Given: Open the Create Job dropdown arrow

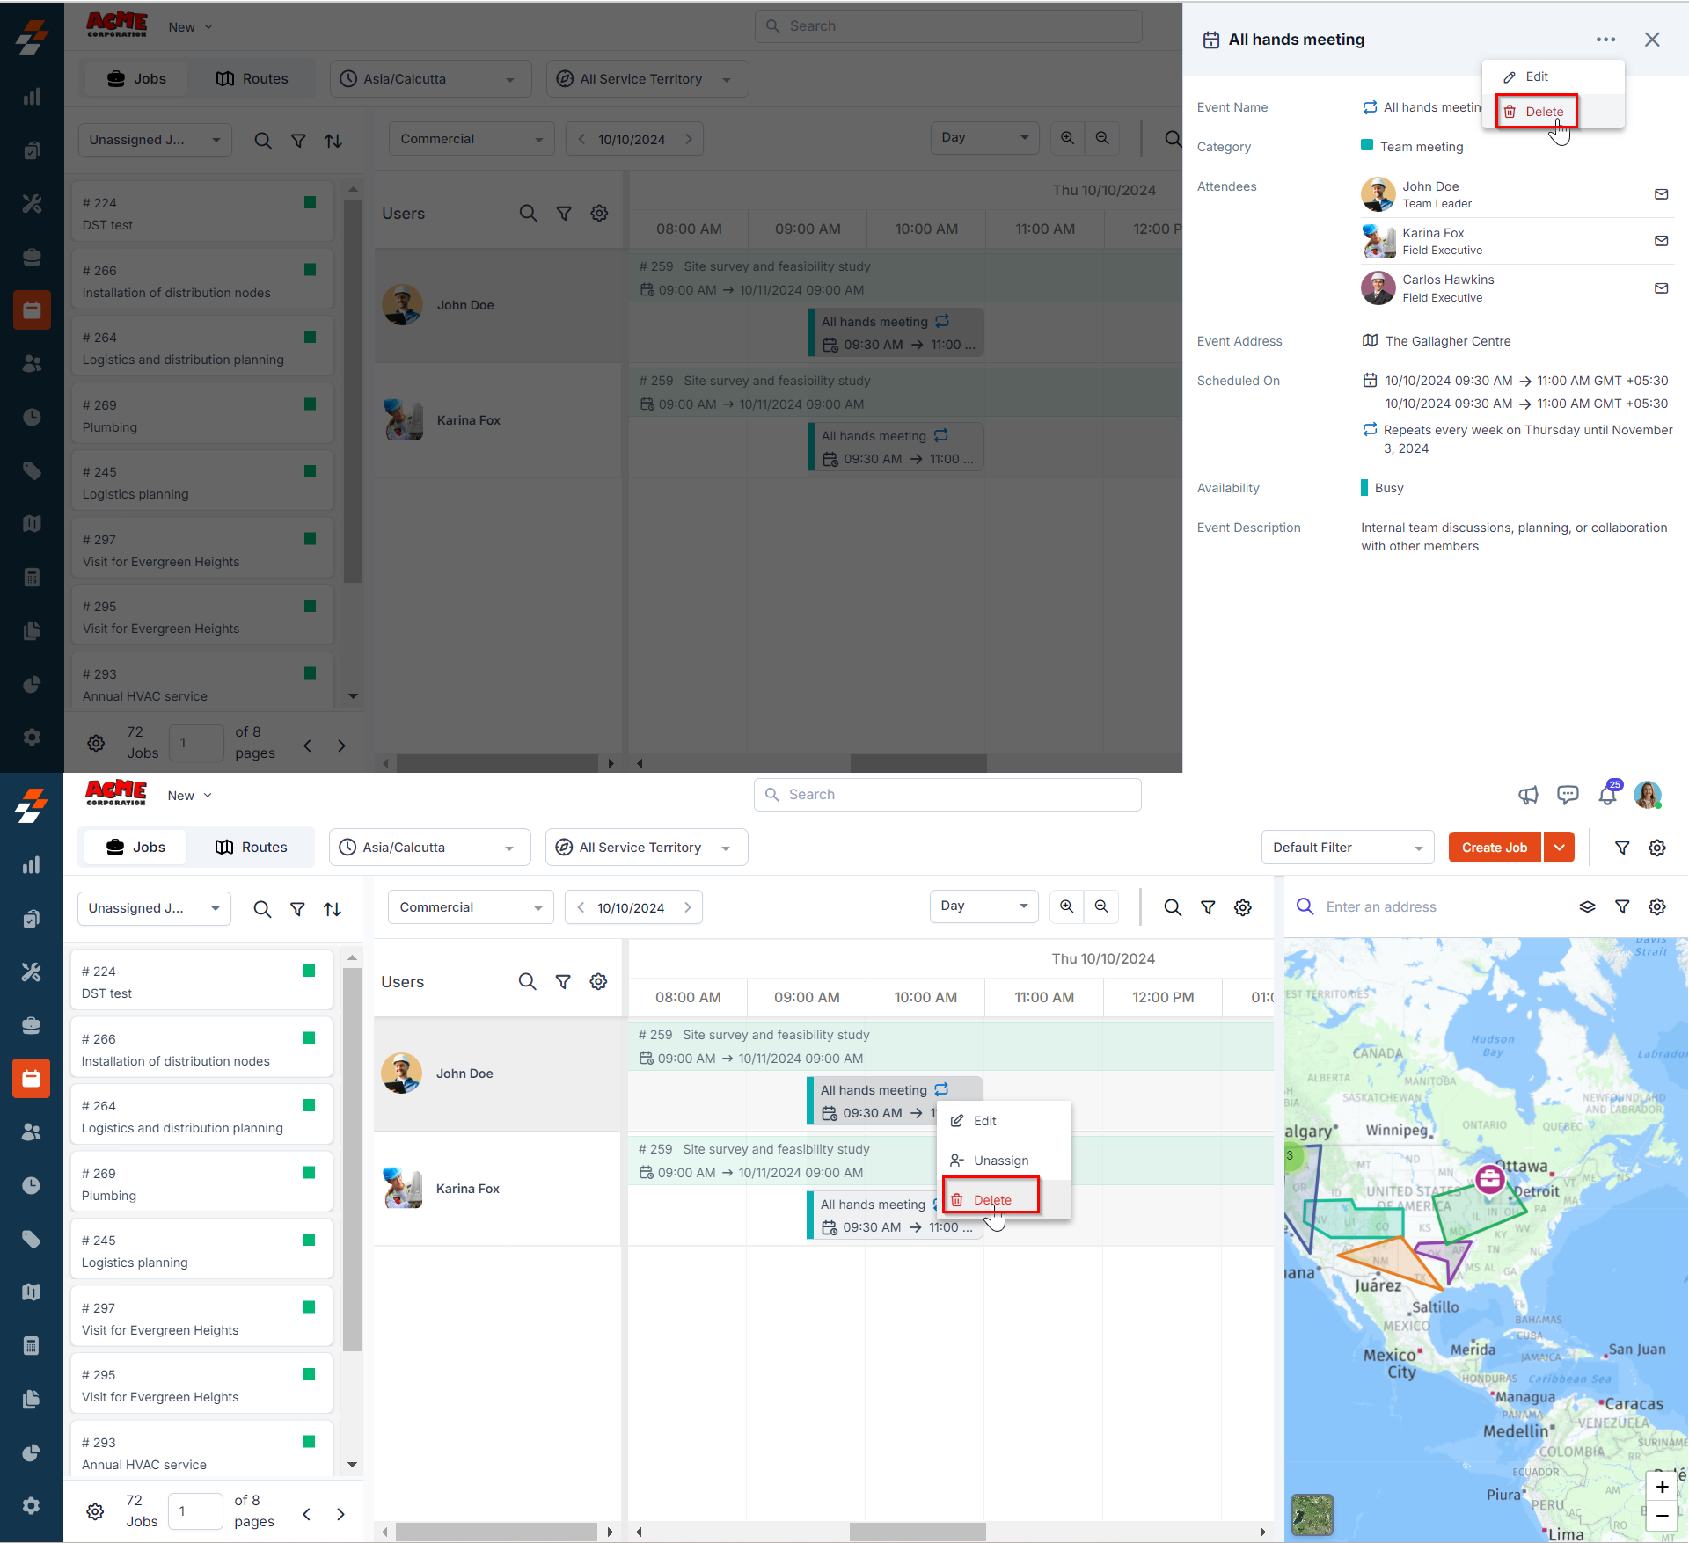Looking at the screenshot, I should tap(1559, 848).
